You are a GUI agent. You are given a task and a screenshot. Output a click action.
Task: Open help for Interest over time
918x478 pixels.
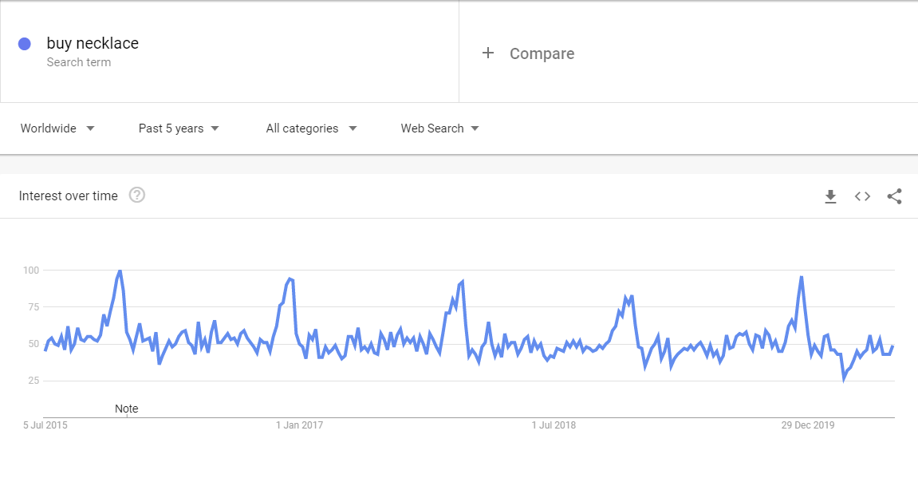137,195
